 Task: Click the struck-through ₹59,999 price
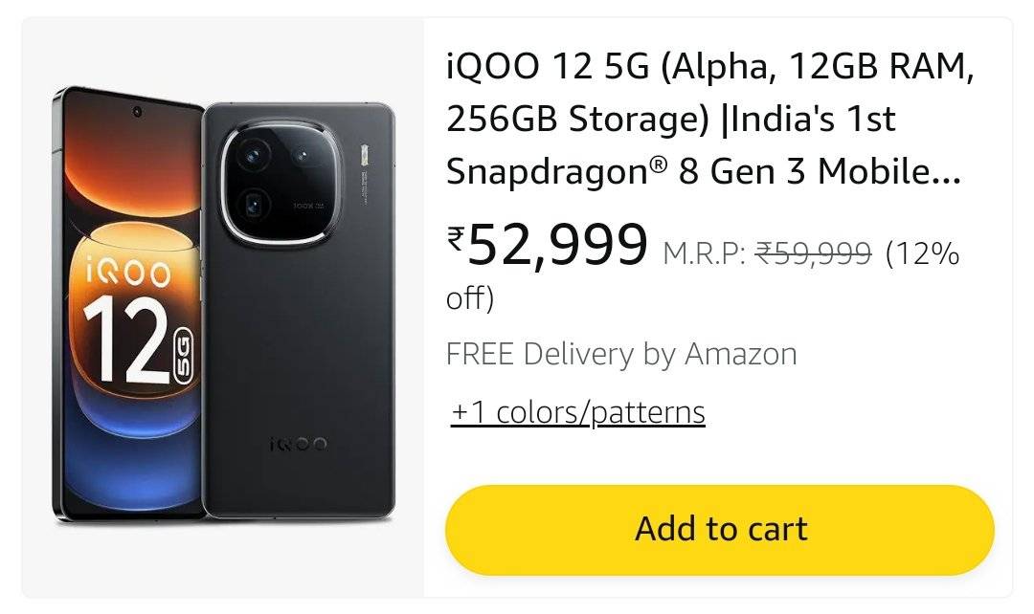pos(813,253)
